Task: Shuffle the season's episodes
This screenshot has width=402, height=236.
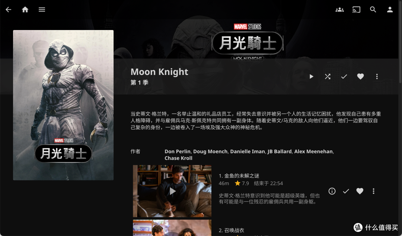Action: click(x=328, y=76)
